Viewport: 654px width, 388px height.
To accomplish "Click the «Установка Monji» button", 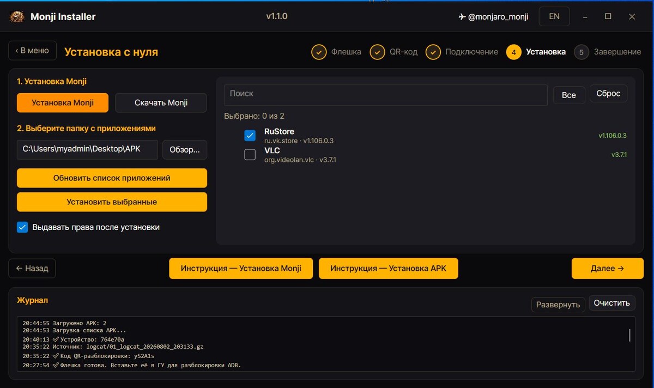I will 63,102.
